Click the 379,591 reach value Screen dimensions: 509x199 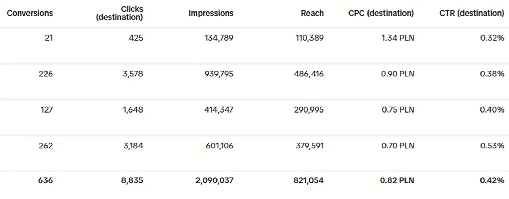coord(309,146)
